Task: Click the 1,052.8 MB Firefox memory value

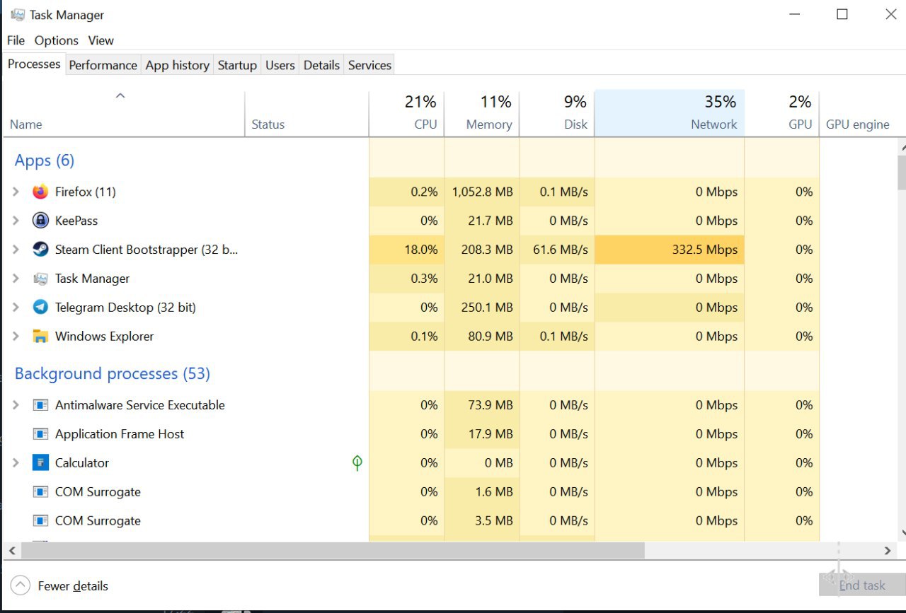Action: coord(483,192)
